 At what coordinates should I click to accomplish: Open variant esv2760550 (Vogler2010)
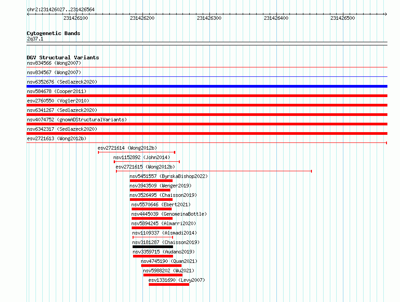coord(58,101)
